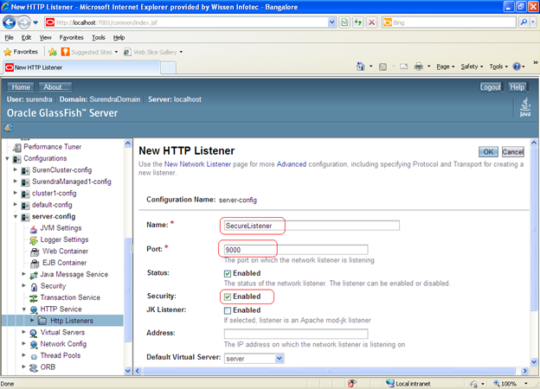Follow the New Network Listener link
The image size is (540, 389).
coord(197,164)
